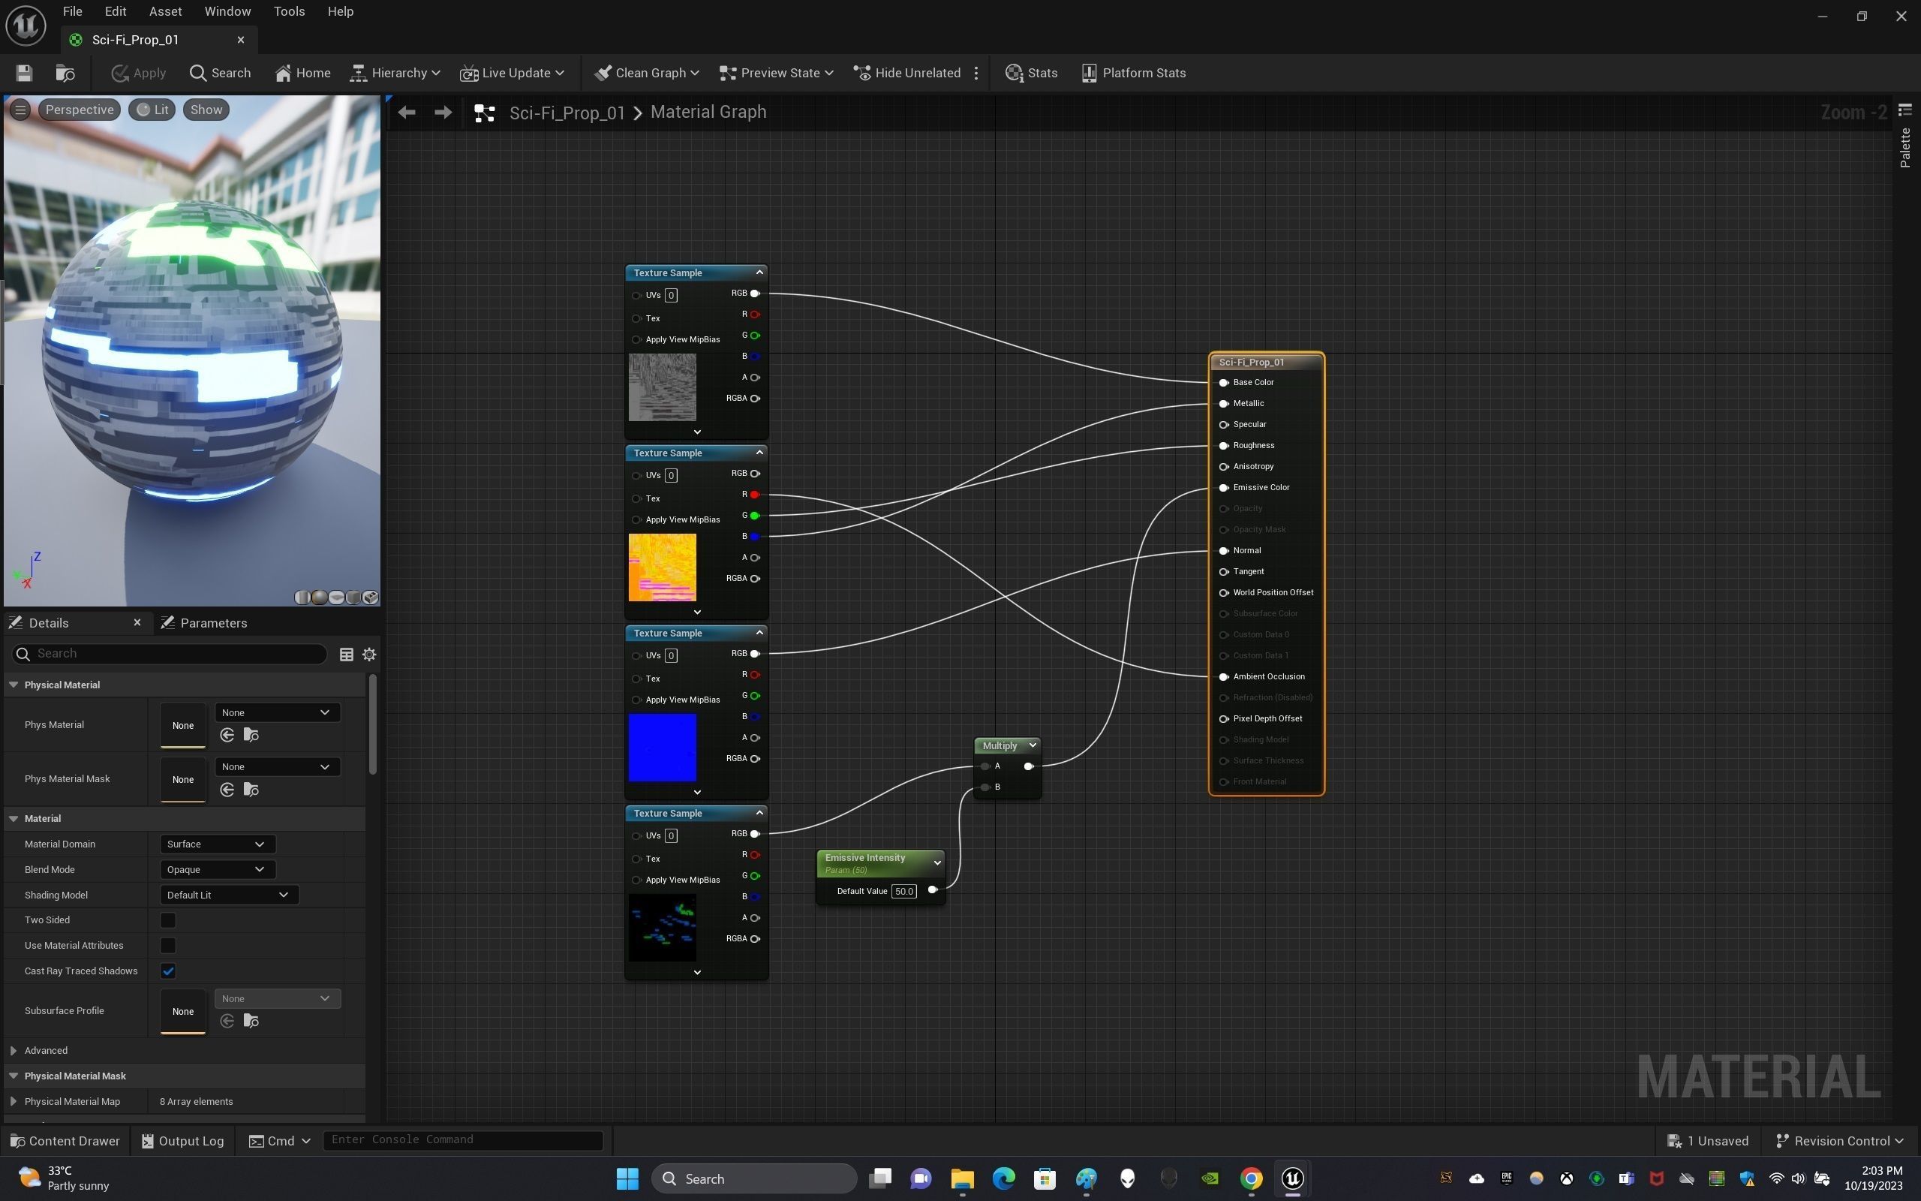Open Details panel settings gear

[369, 655]
